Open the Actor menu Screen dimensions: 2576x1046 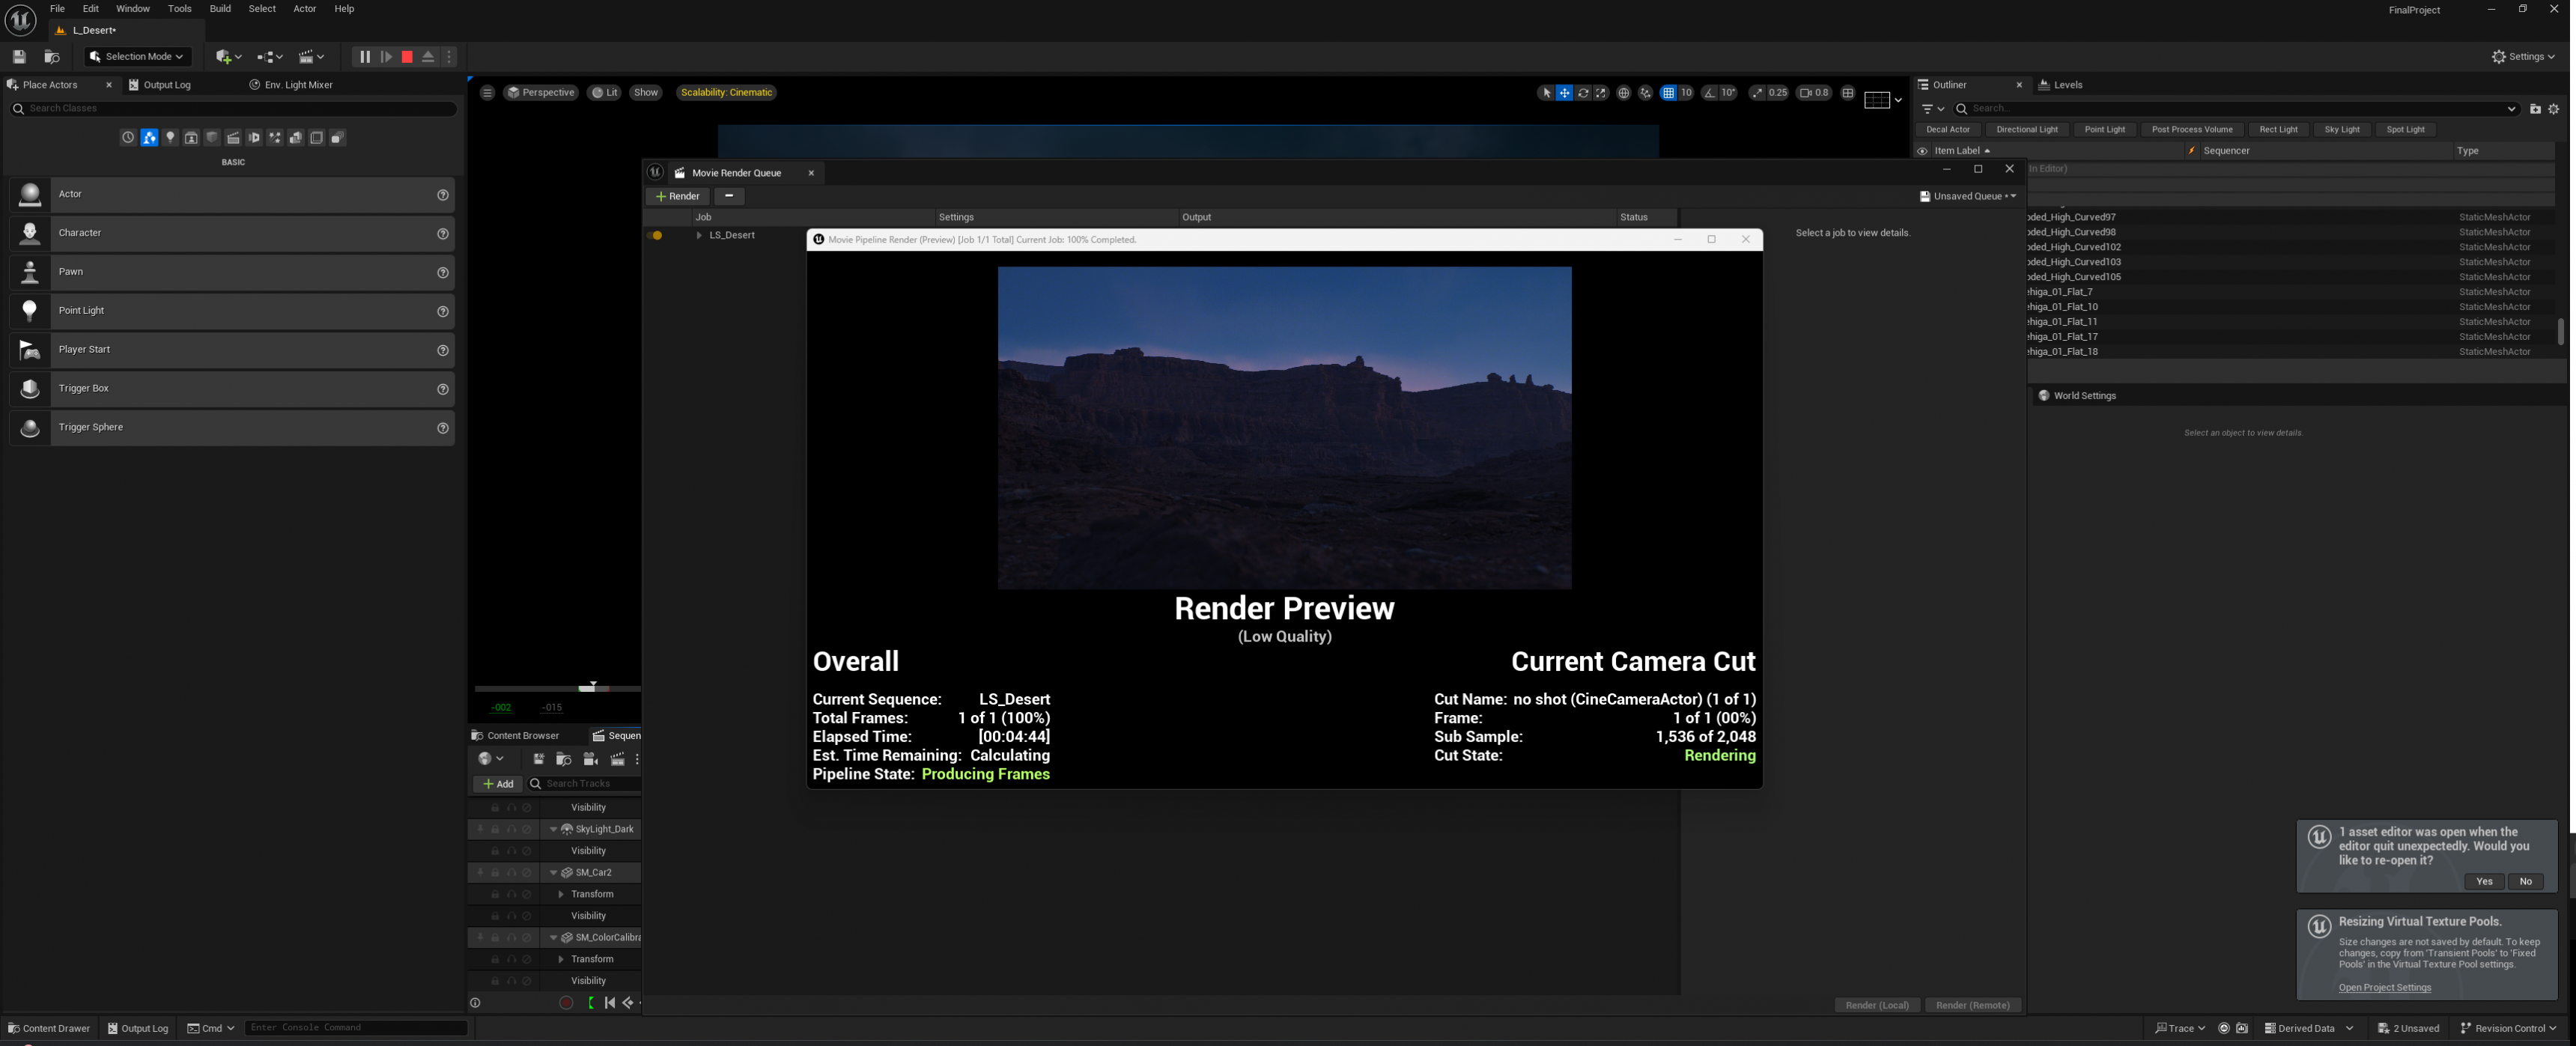point(305,9)
